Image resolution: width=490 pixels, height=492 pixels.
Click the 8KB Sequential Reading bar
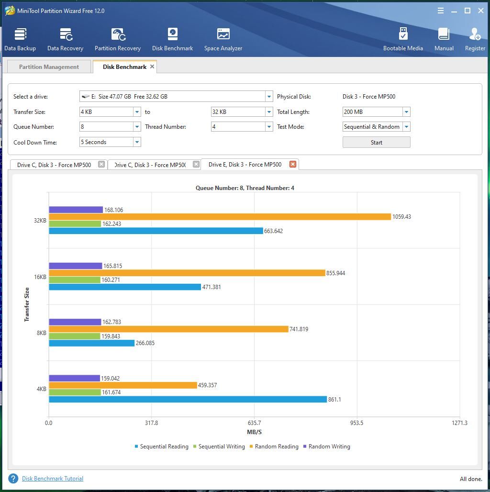(91, 343)
